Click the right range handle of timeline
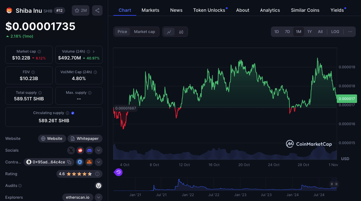This screenshot has width=361, height=201. point(336,184)
